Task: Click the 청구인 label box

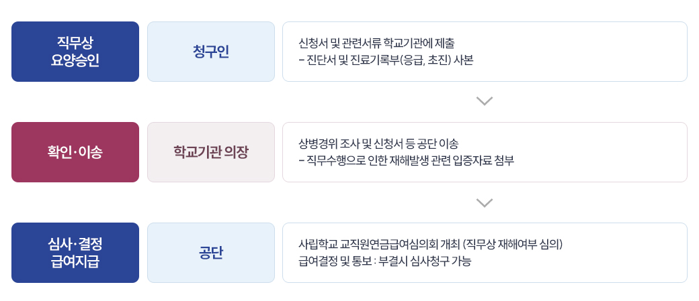Action: coord(211,52)
